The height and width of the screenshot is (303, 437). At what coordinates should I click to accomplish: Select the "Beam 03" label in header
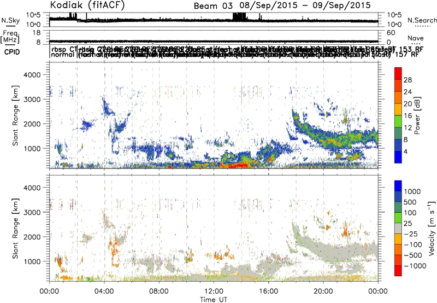coord(213,5)
